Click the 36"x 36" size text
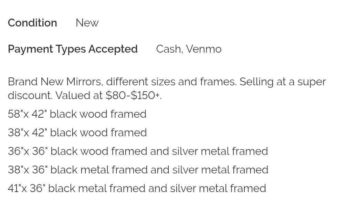The image size is (347, 201). click(x=28, y=151)
